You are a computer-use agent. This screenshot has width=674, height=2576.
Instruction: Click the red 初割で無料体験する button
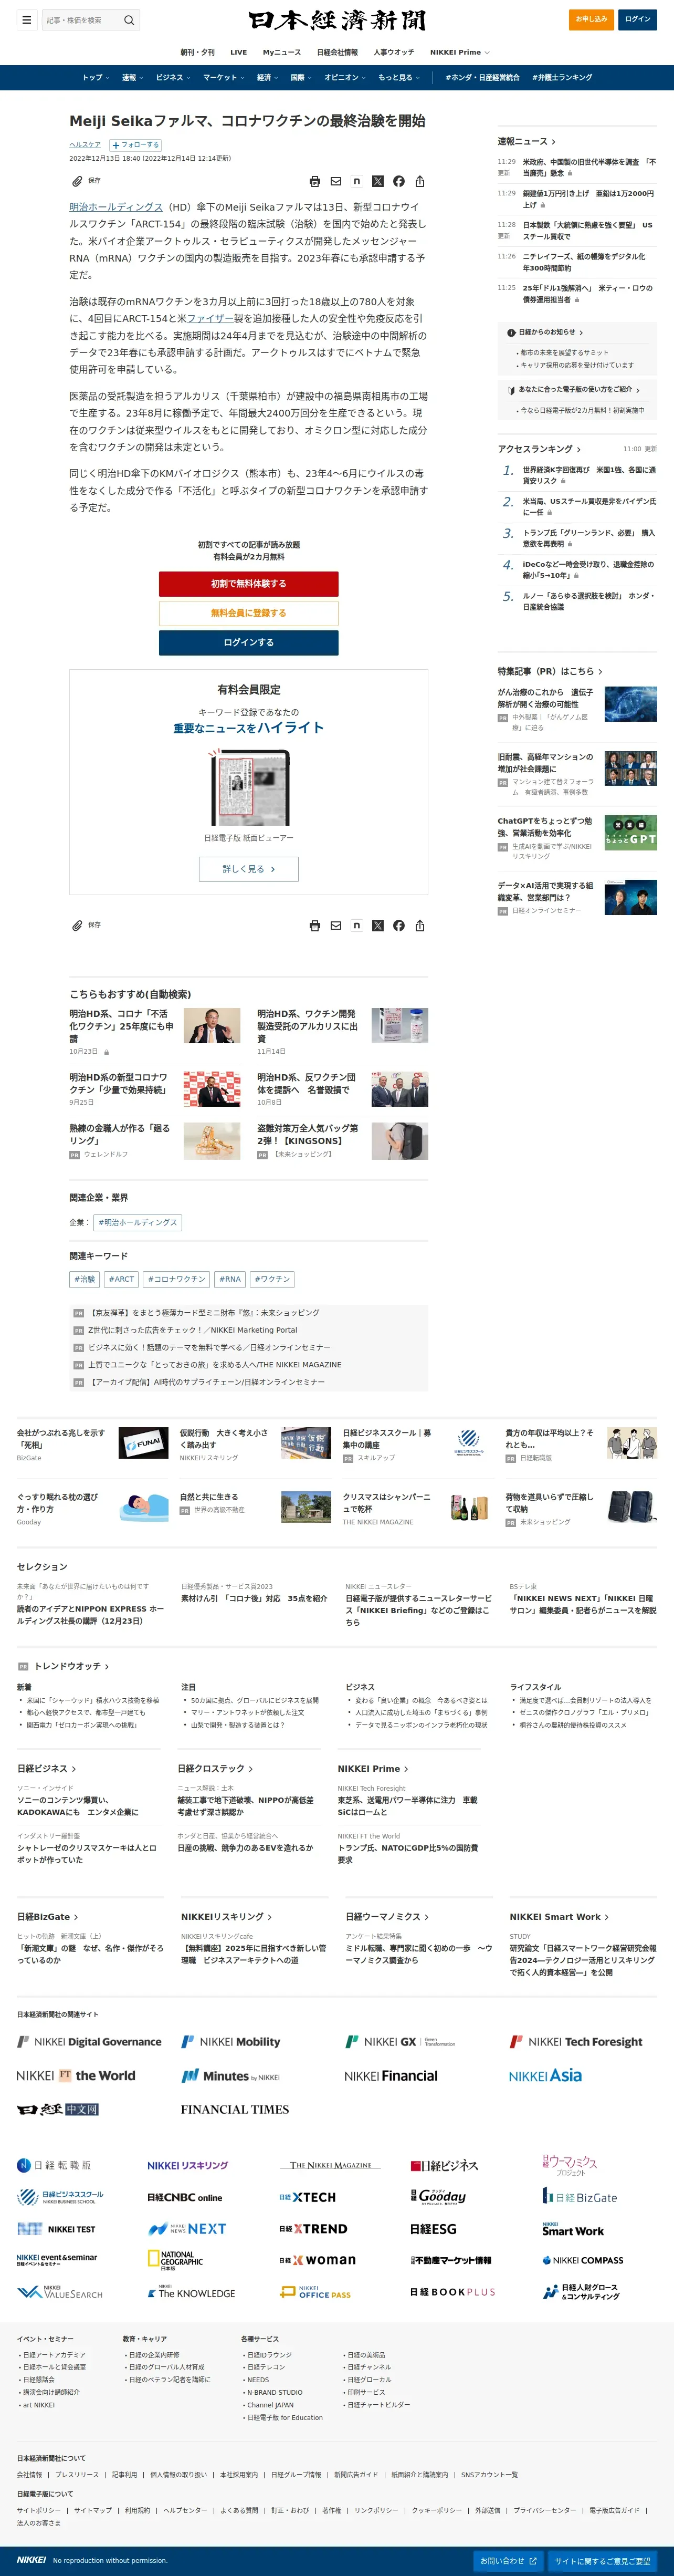coord(248,584)
